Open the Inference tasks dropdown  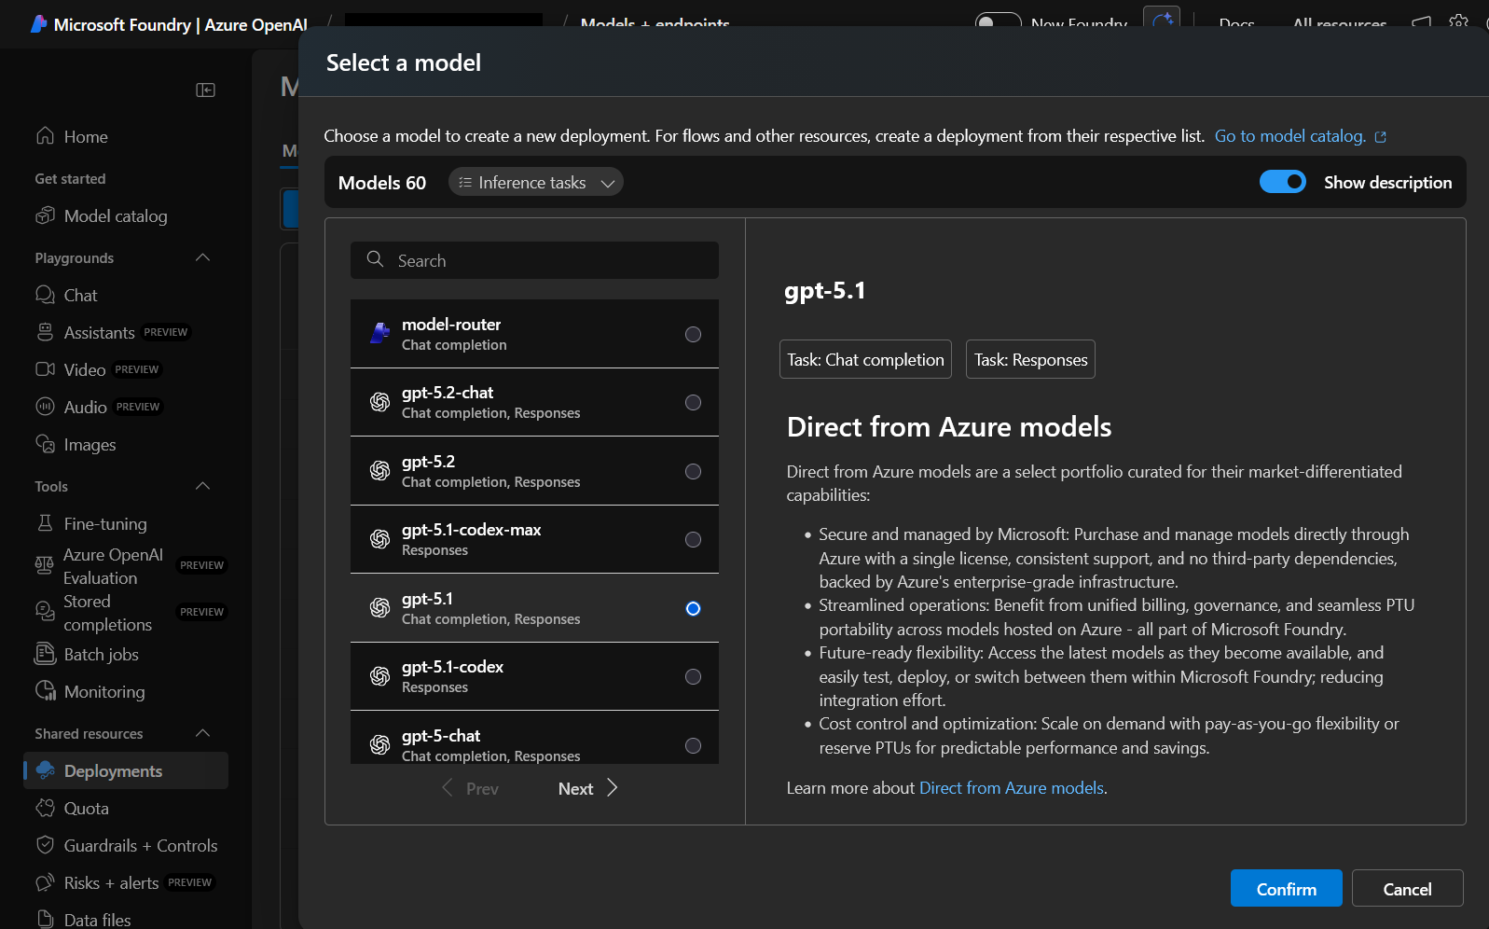pos(536,182)
